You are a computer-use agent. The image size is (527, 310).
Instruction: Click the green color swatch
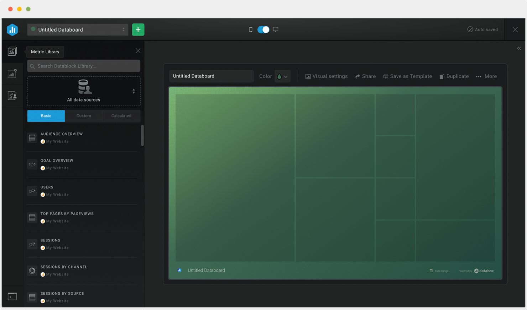280,76
